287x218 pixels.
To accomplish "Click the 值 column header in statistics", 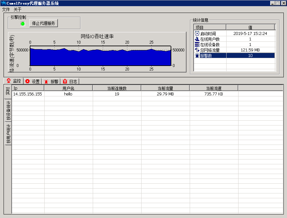I will [x=250, y=27].
